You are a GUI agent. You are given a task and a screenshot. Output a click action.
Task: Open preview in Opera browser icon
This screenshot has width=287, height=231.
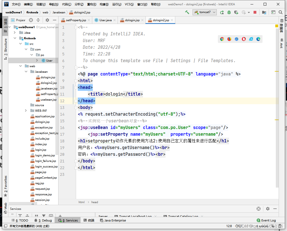click(244, 39)
